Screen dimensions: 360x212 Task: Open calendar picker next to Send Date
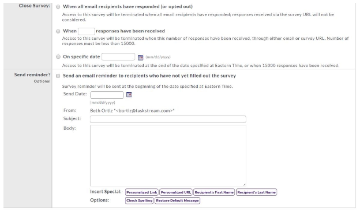[x=129, y=95]
